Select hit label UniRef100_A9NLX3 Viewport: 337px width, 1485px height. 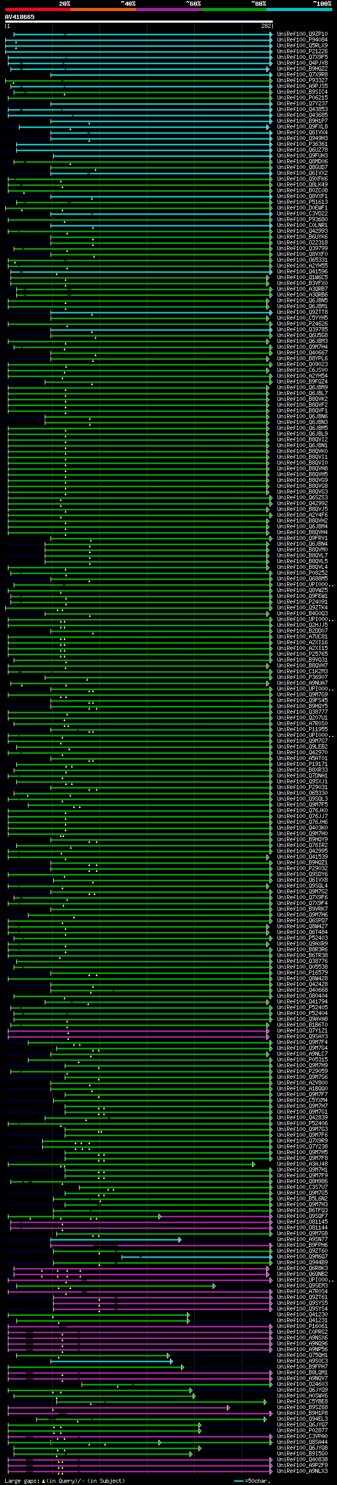302,1472
